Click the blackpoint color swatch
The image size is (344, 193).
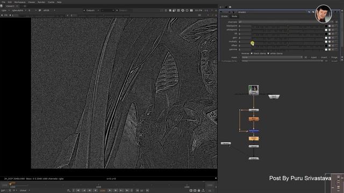coord(326,26)
